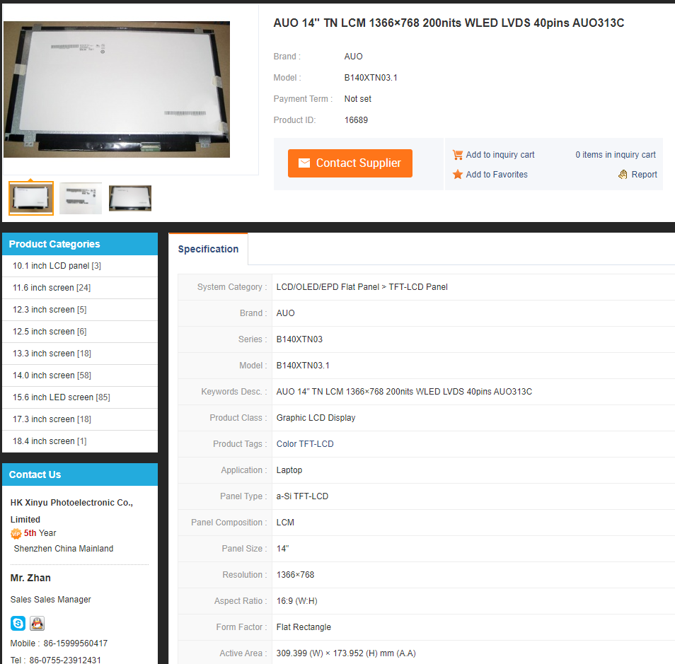Click the Skype contact icon

coord(18,623)
